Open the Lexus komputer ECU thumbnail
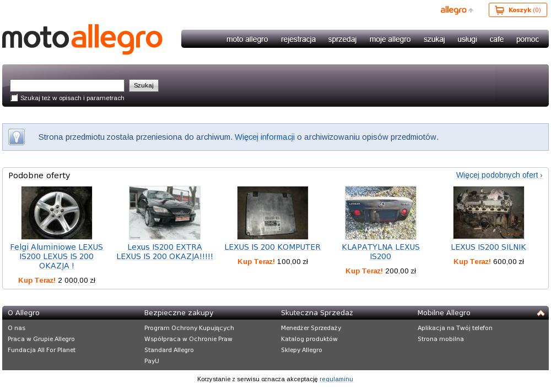551x390 pixels. click(x=273, y=212)
